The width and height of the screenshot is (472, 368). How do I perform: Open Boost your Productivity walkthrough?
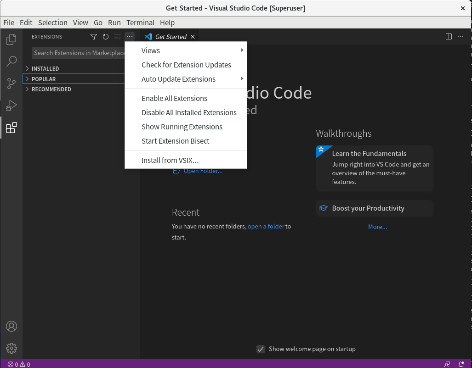[375, 208]
